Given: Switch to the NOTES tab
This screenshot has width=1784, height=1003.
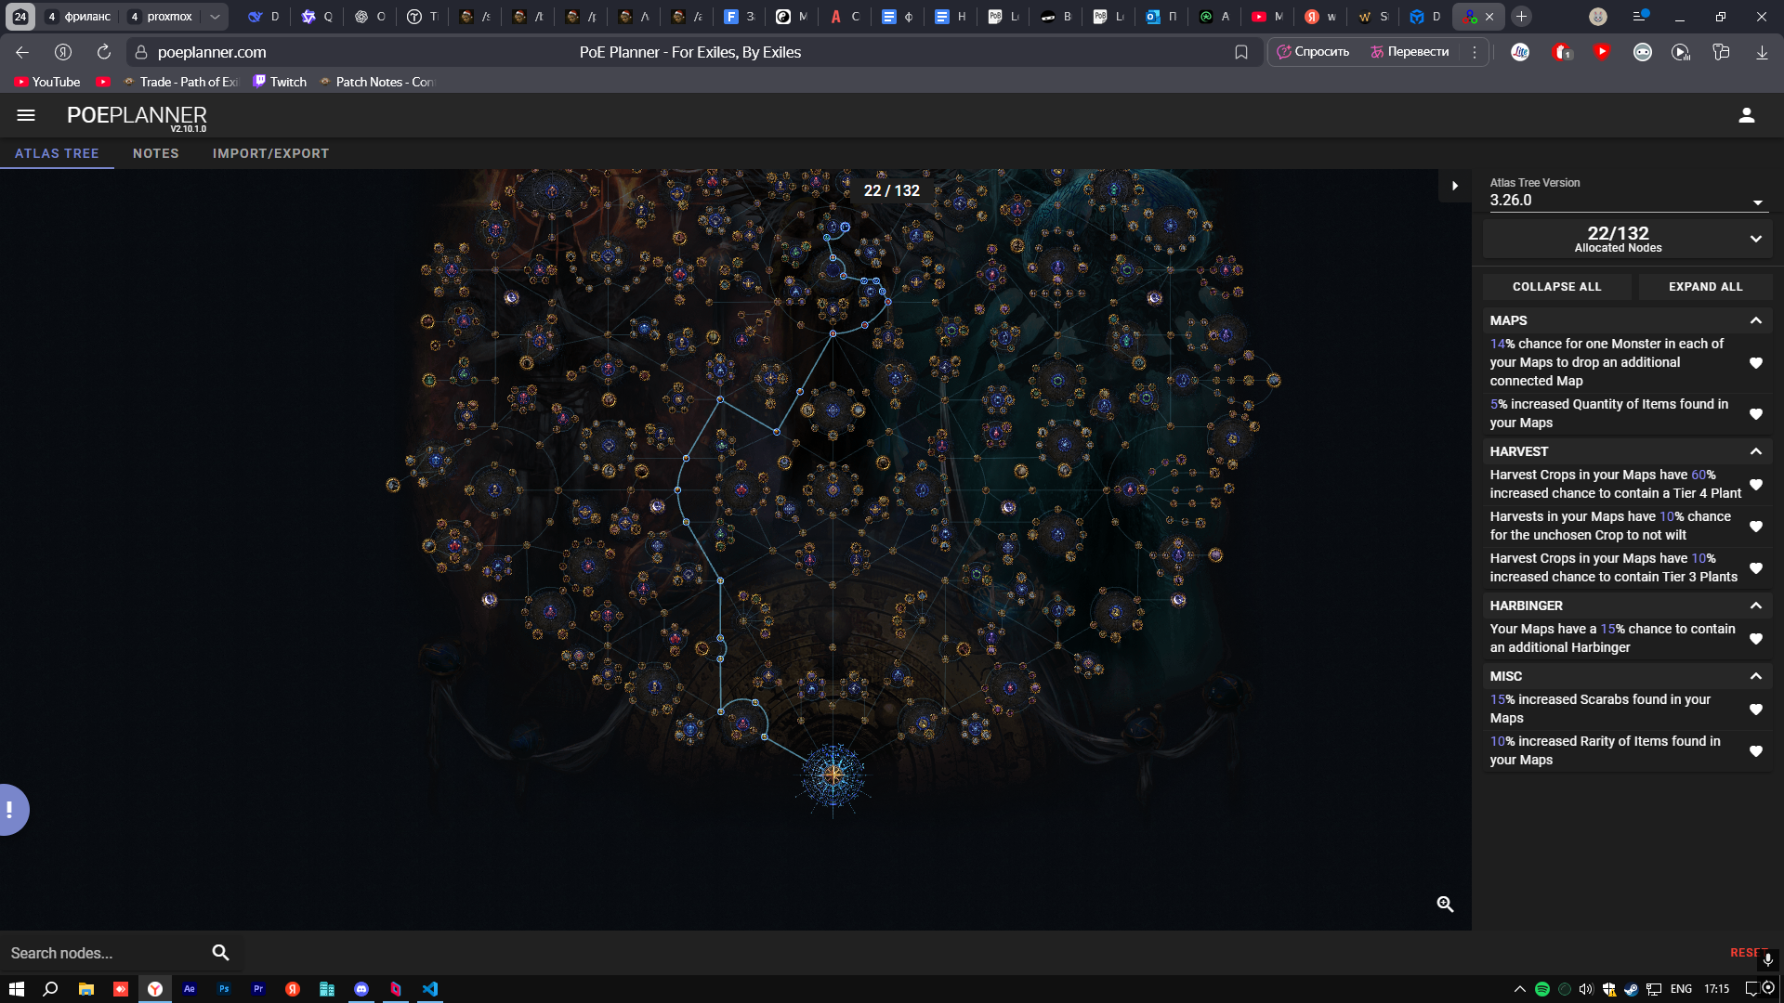Looking at the screenshot, I should point(155,153).
